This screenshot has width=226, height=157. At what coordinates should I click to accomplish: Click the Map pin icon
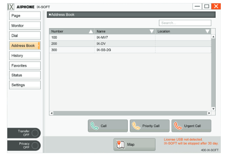pyautogui.click(x=120, y=144)
